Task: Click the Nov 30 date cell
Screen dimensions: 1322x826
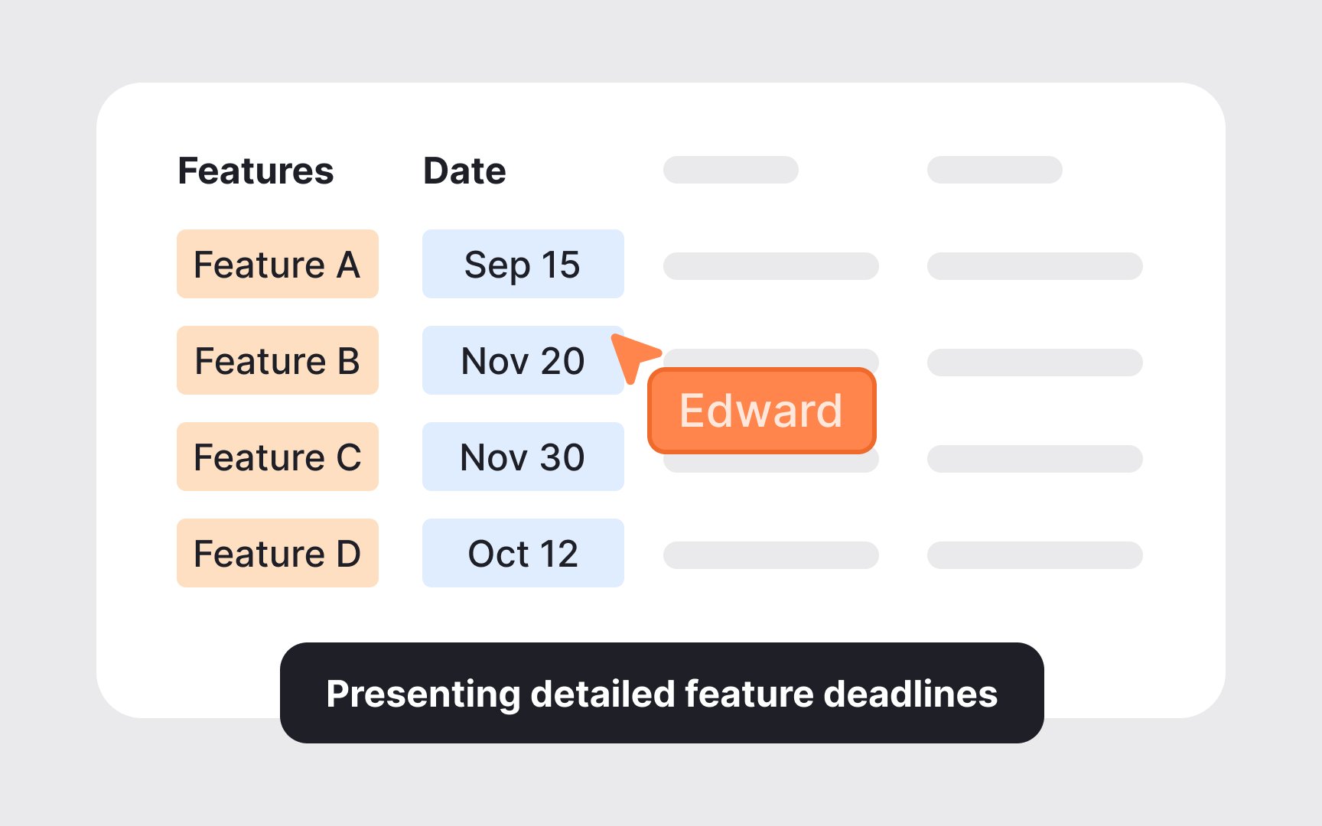Action: (x=523, y=457)
